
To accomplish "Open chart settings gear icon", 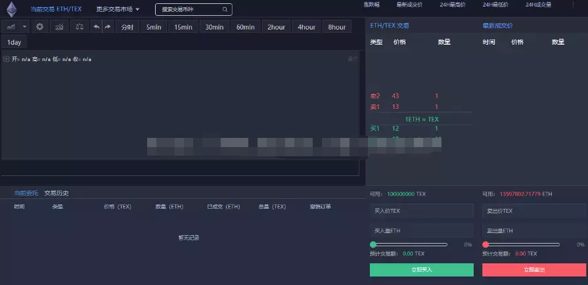I will 40,27.
